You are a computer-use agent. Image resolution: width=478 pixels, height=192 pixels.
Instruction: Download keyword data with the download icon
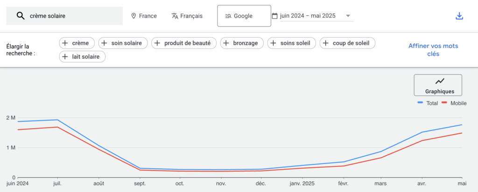[459, 16]
